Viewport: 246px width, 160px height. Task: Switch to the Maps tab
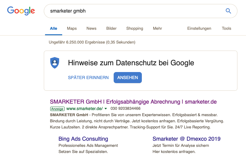tap(72, 29)
